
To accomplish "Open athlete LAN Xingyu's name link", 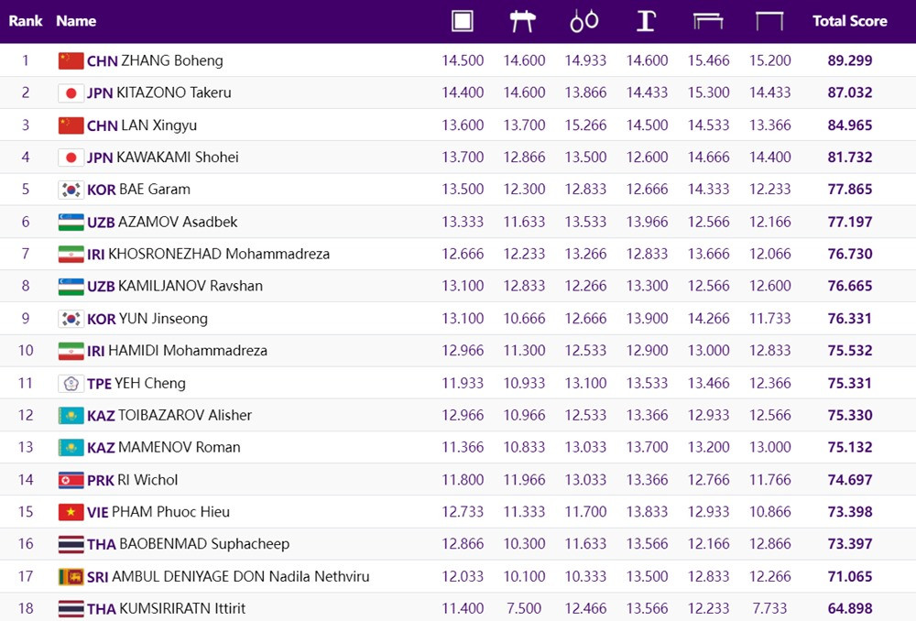I will (158, 125).
